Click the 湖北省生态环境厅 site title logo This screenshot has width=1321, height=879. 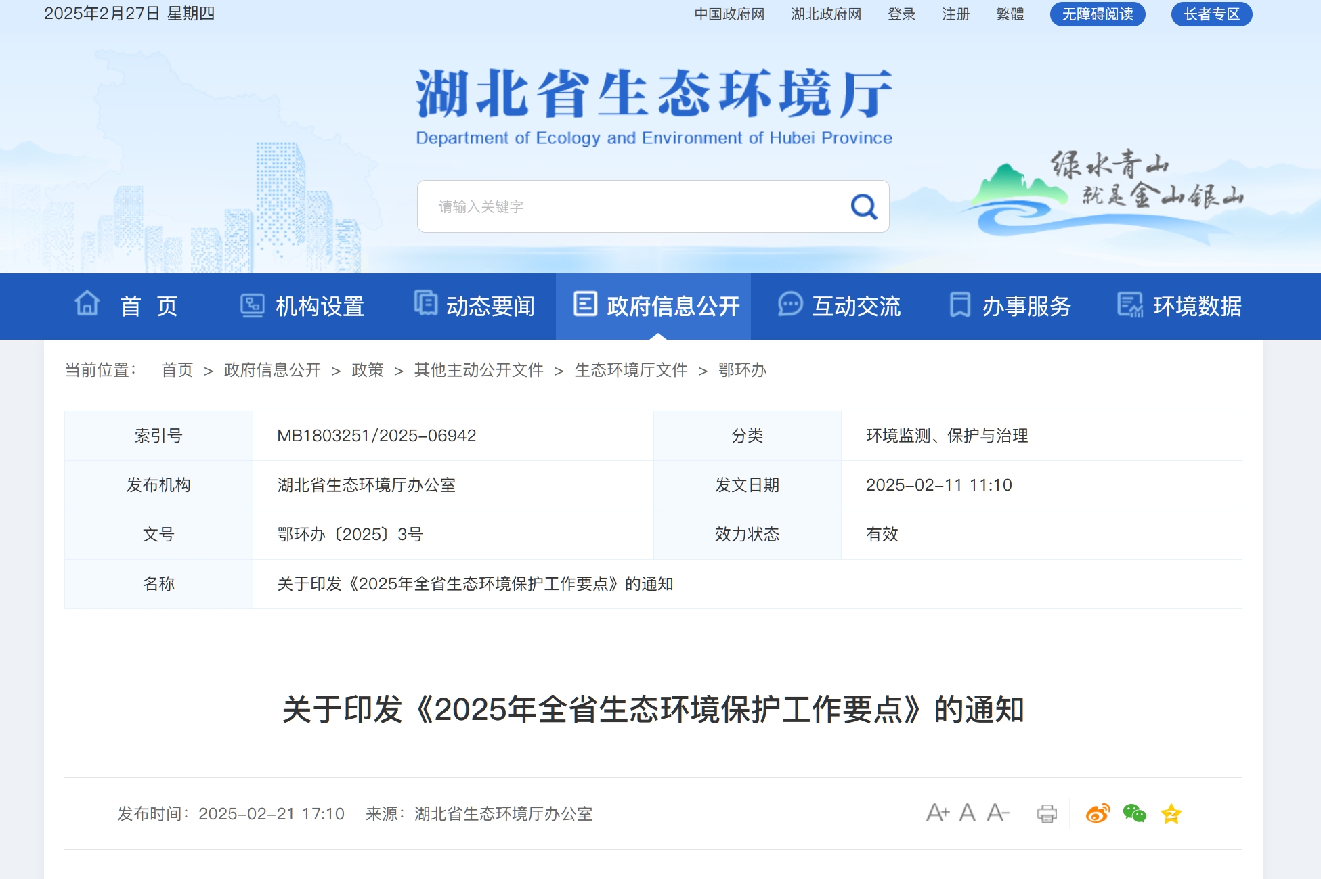click(653, 106)
